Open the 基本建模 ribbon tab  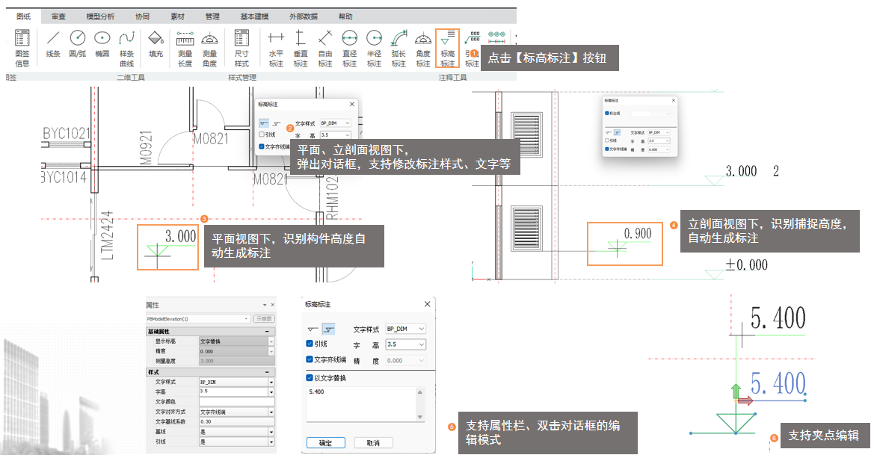(x=254, y=16)
